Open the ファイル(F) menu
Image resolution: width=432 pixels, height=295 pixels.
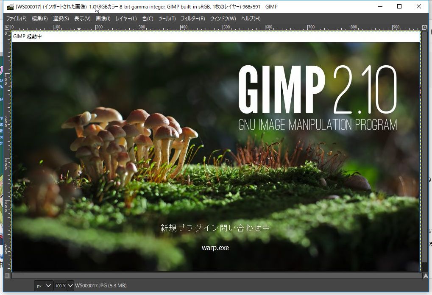pyautogui.click(x=16, y=19)
